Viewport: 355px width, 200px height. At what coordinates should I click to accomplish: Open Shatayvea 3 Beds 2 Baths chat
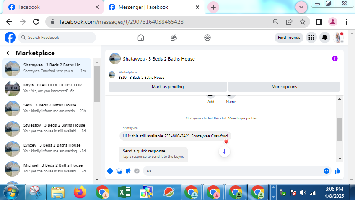tap(47, 68)
